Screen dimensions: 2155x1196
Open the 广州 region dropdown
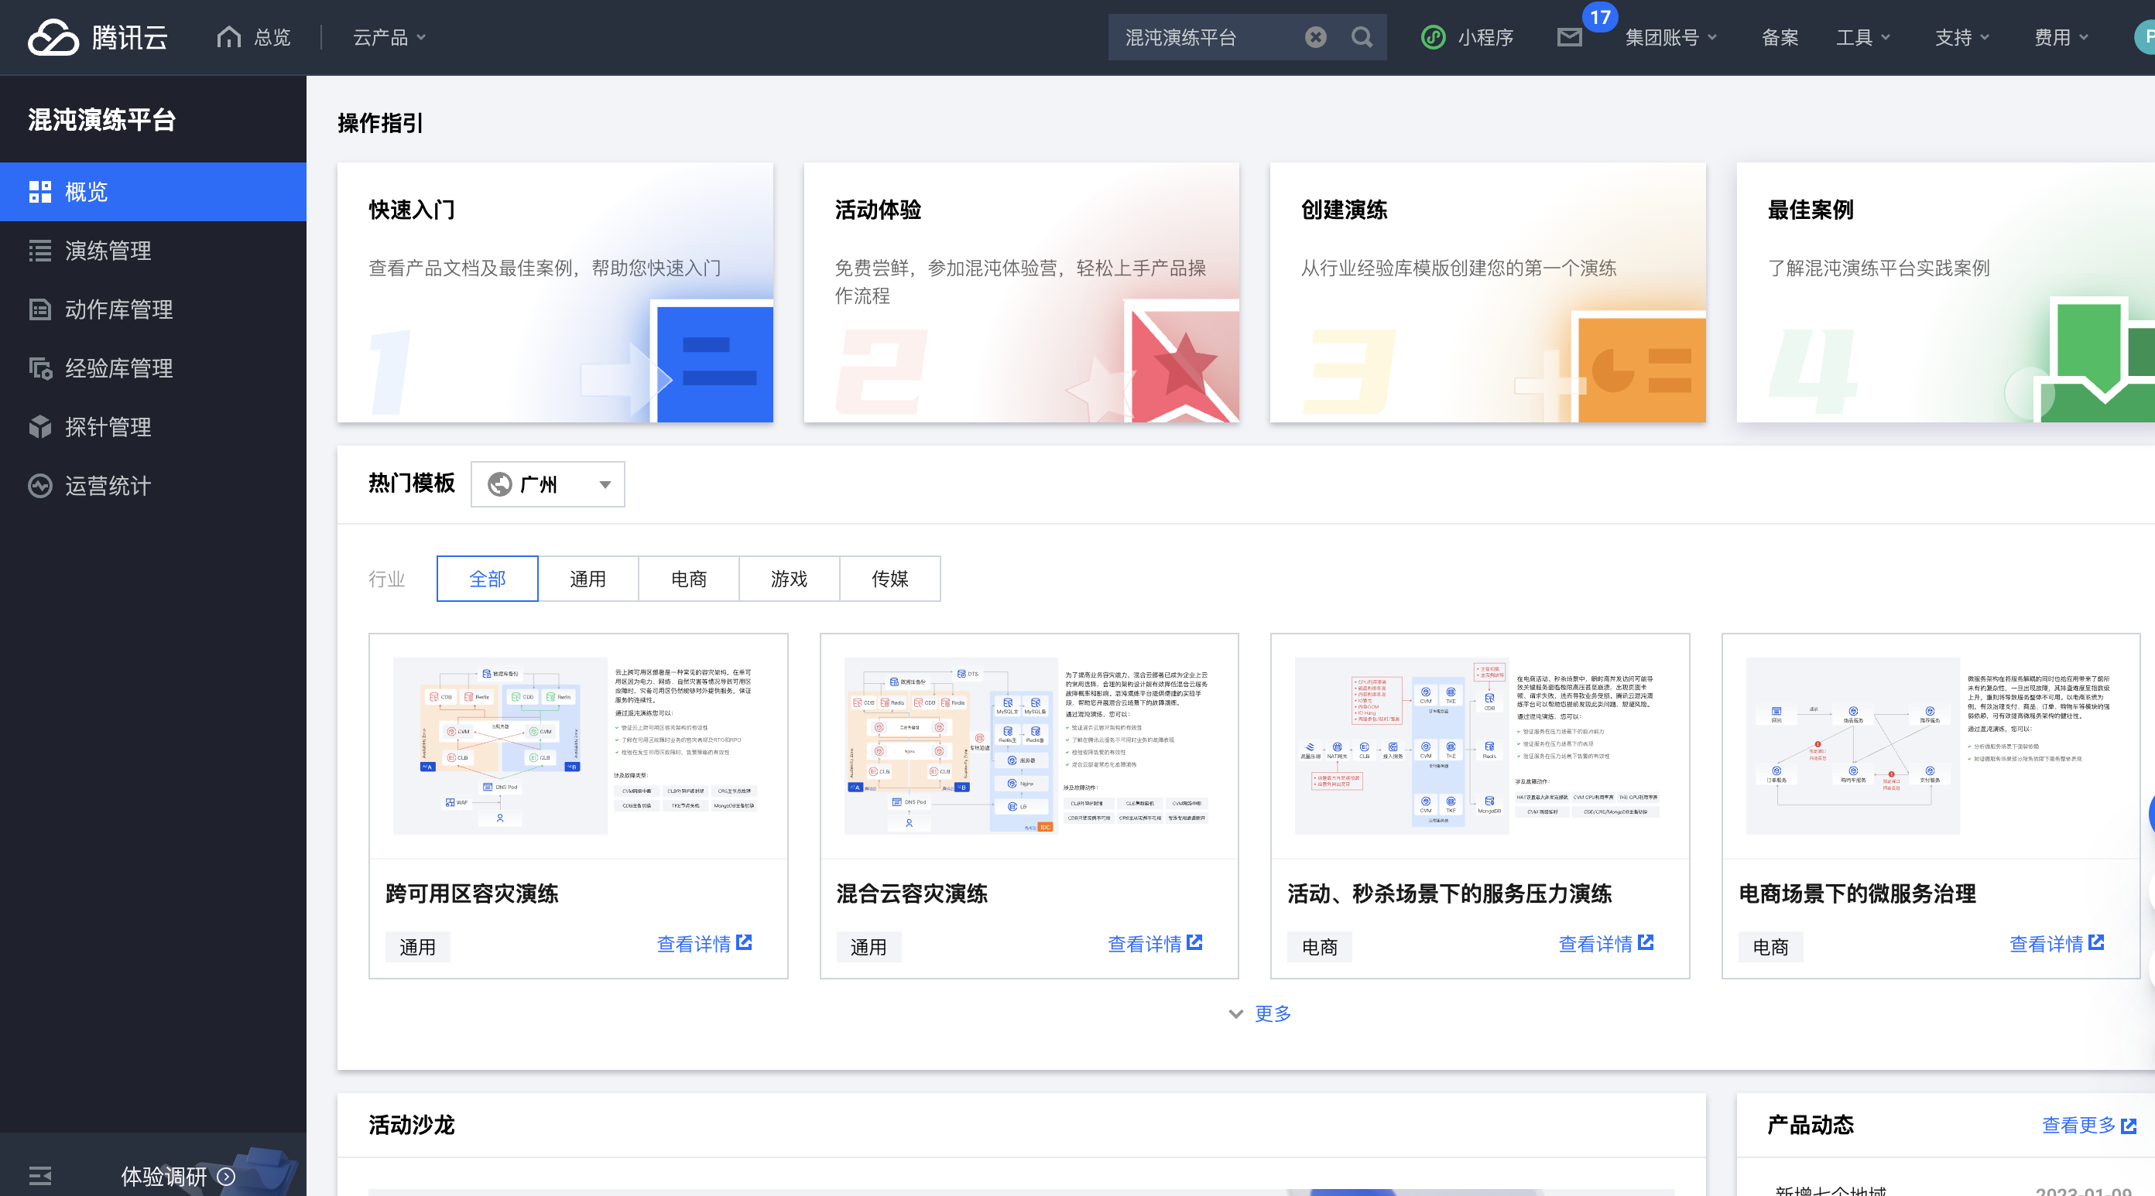[x=548, y=484]
